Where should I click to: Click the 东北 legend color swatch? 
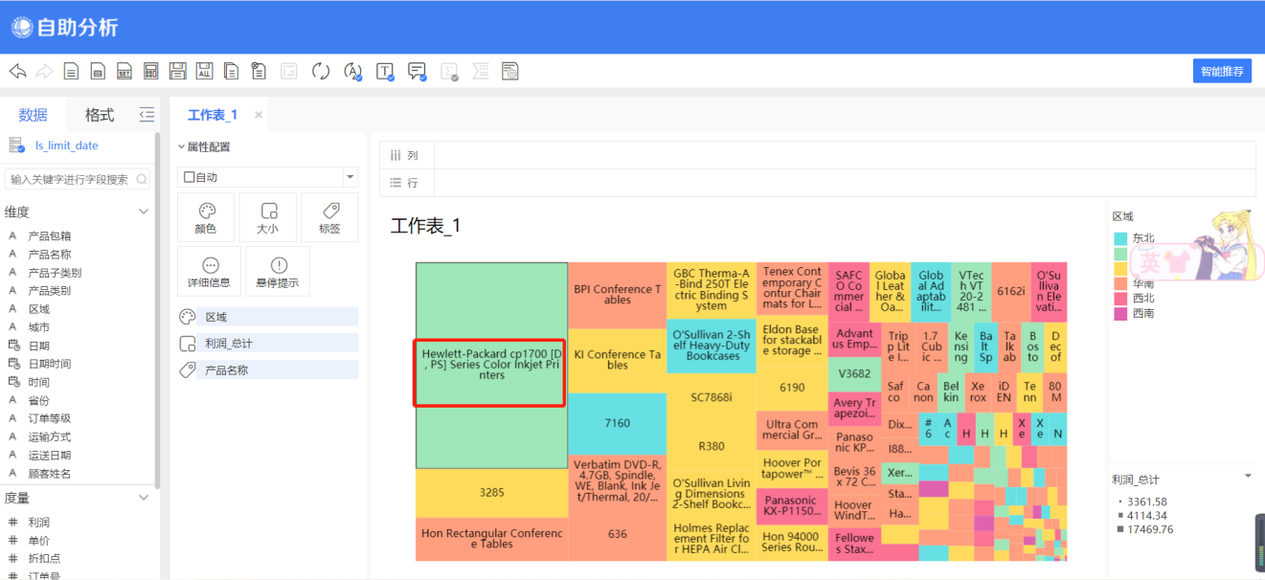(x=1120, y=238)
